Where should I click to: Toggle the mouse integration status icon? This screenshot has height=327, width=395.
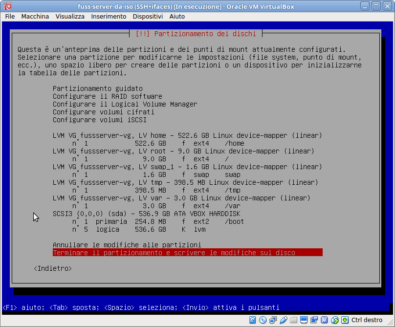click(x=334, y=320)
